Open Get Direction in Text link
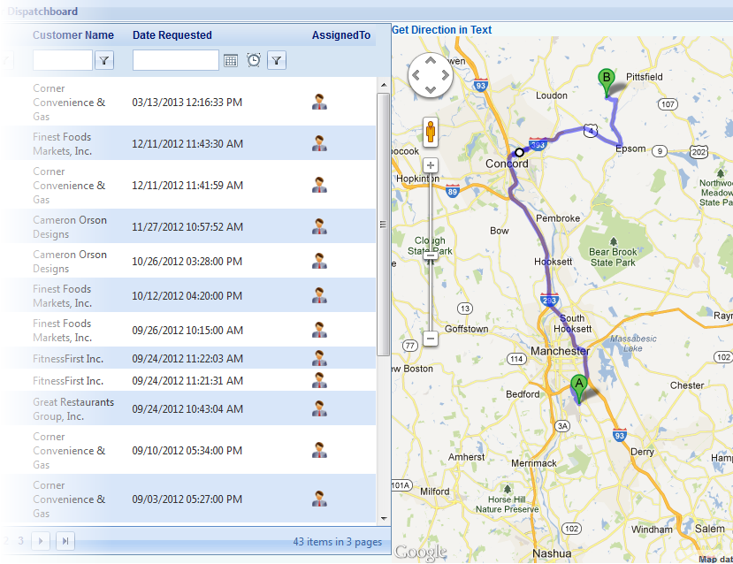The image size is (733, 564). click(441, 30)
